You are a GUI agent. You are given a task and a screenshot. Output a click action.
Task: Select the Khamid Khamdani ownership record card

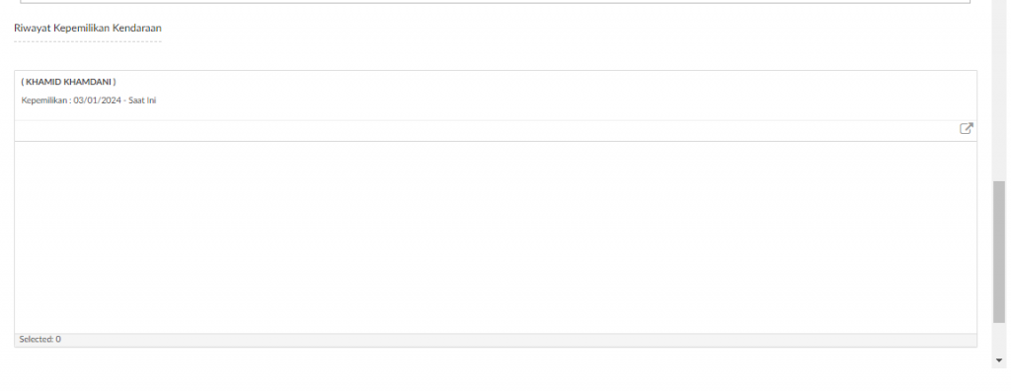(x=496, y=96)
